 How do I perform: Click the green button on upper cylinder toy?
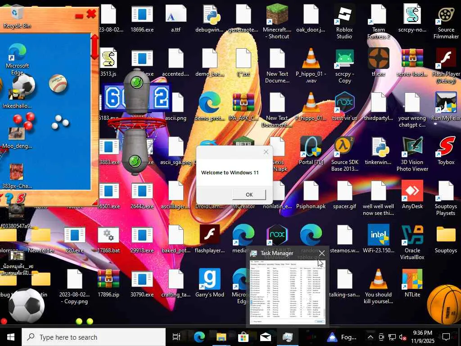(x=136, y=82)
